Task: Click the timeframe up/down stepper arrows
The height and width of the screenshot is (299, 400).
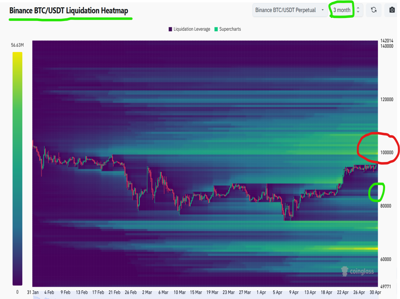Action: (358, 10)
